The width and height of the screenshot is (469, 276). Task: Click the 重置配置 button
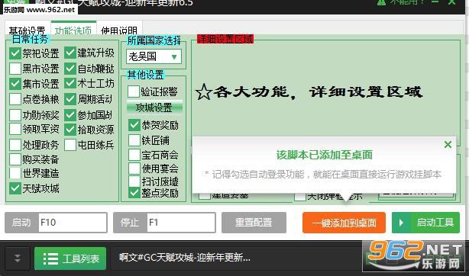(x=254, y=222)
